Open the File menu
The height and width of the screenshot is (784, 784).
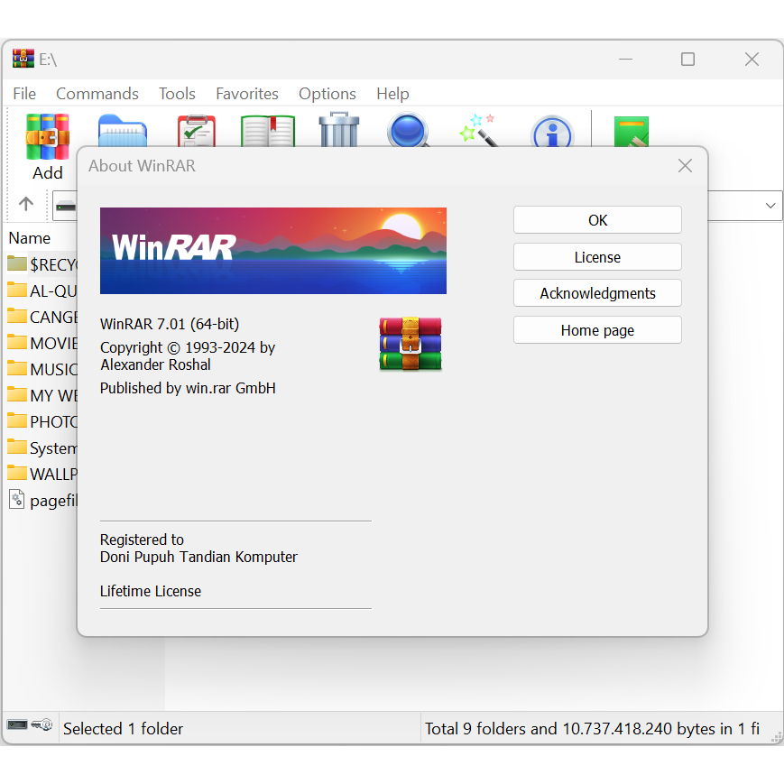pyautogui.click(x=24, y=94)
